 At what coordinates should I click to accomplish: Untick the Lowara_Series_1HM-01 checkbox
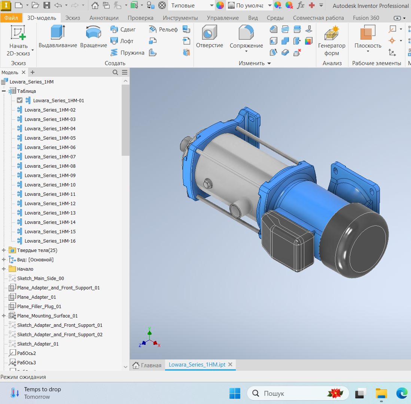tap(20, 100)
